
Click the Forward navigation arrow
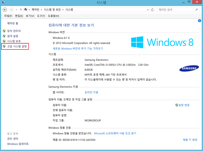click(x=11, y=10)
